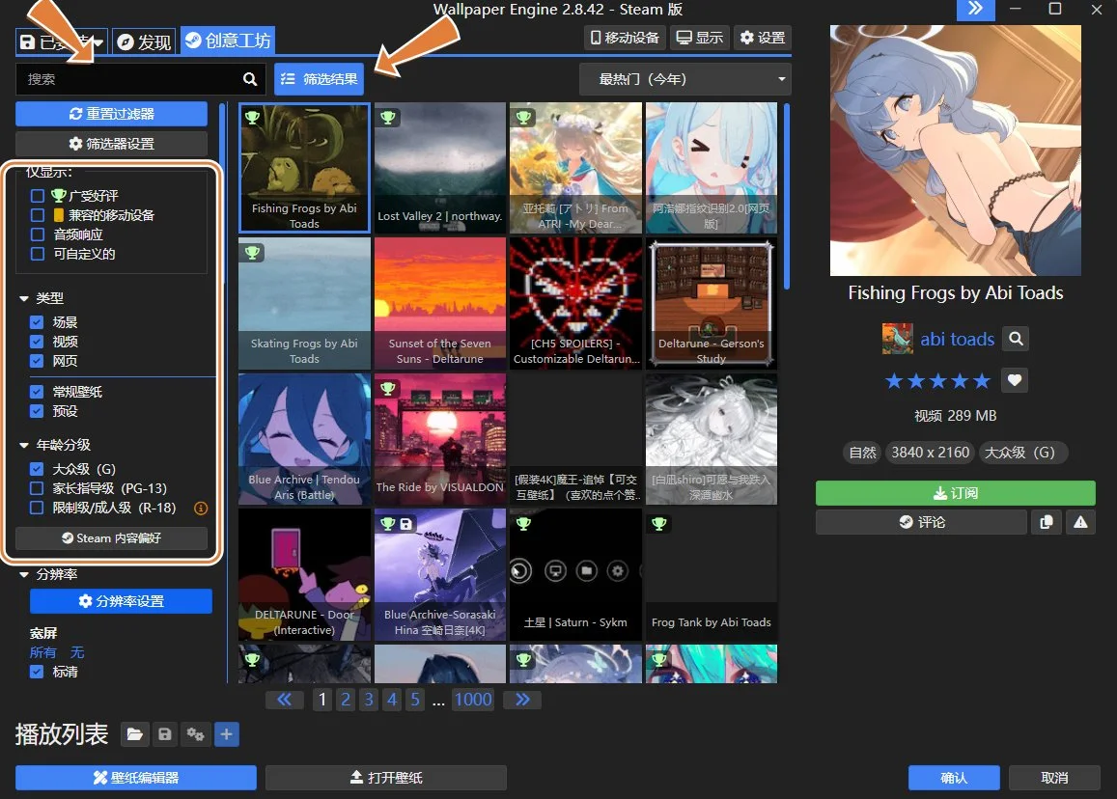Click abi toads author avatar
Image resolution: width=1117 pixels, height=799 pixels.
pos(897,339)
